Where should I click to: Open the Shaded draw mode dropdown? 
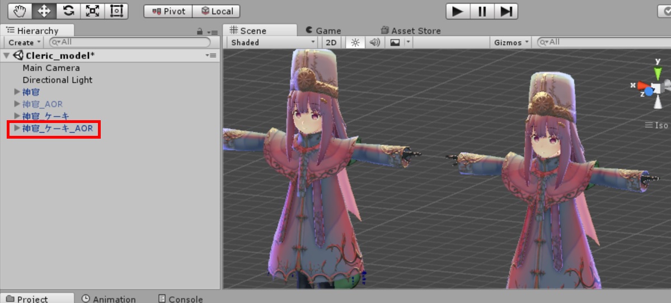click(x=273, y=42)
